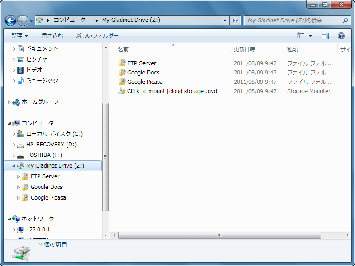Select コンピューター in the address bar path
355x266 pixels.
click(72, 20)
